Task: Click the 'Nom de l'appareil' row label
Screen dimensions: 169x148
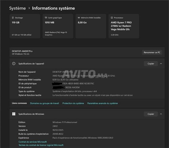Action: click(x=27, y=72)
